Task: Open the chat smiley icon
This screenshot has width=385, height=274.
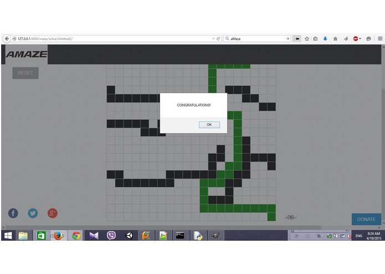Action: point(368,39)
